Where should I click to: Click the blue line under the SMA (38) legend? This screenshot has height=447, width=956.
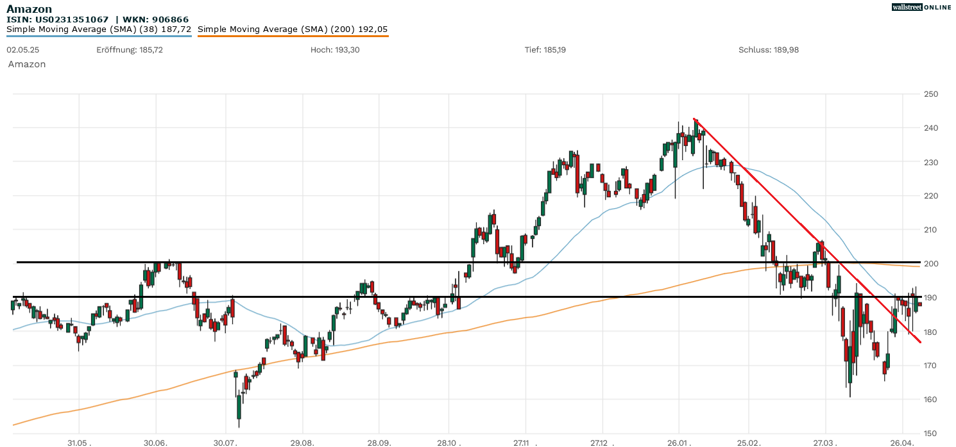(99, 36)
